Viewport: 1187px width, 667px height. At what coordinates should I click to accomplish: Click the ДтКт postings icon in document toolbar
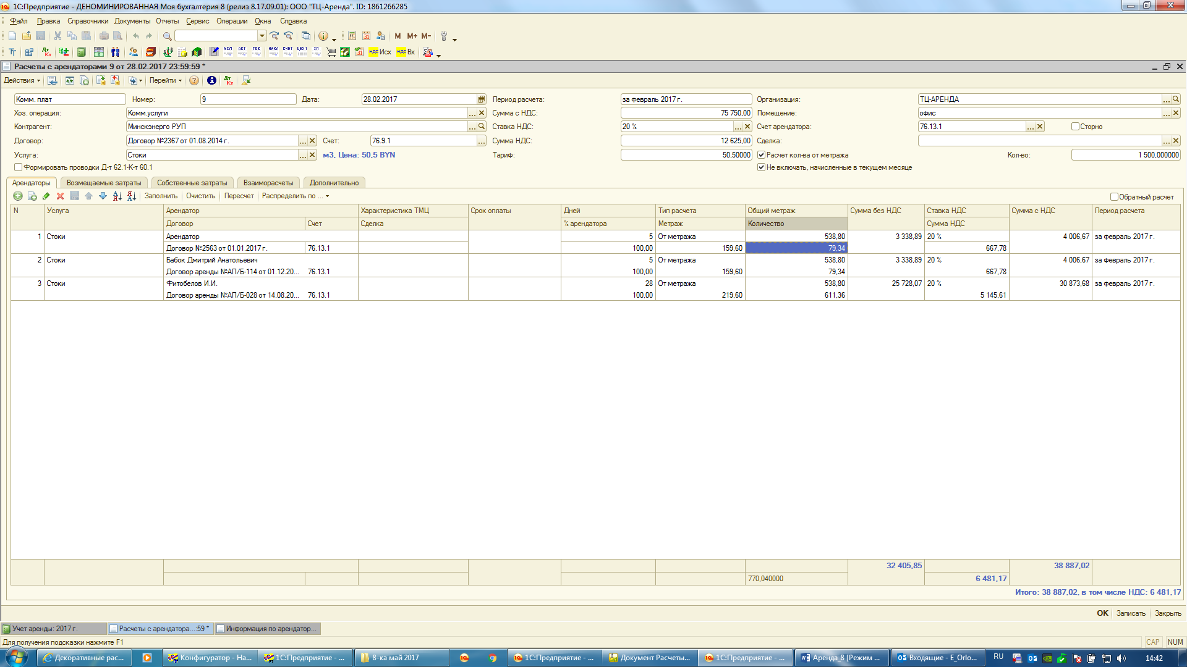228,80
